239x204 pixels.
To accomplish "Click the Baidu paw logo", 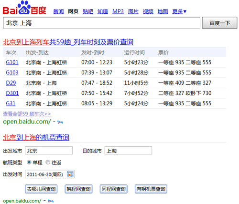I will (24, 7).
